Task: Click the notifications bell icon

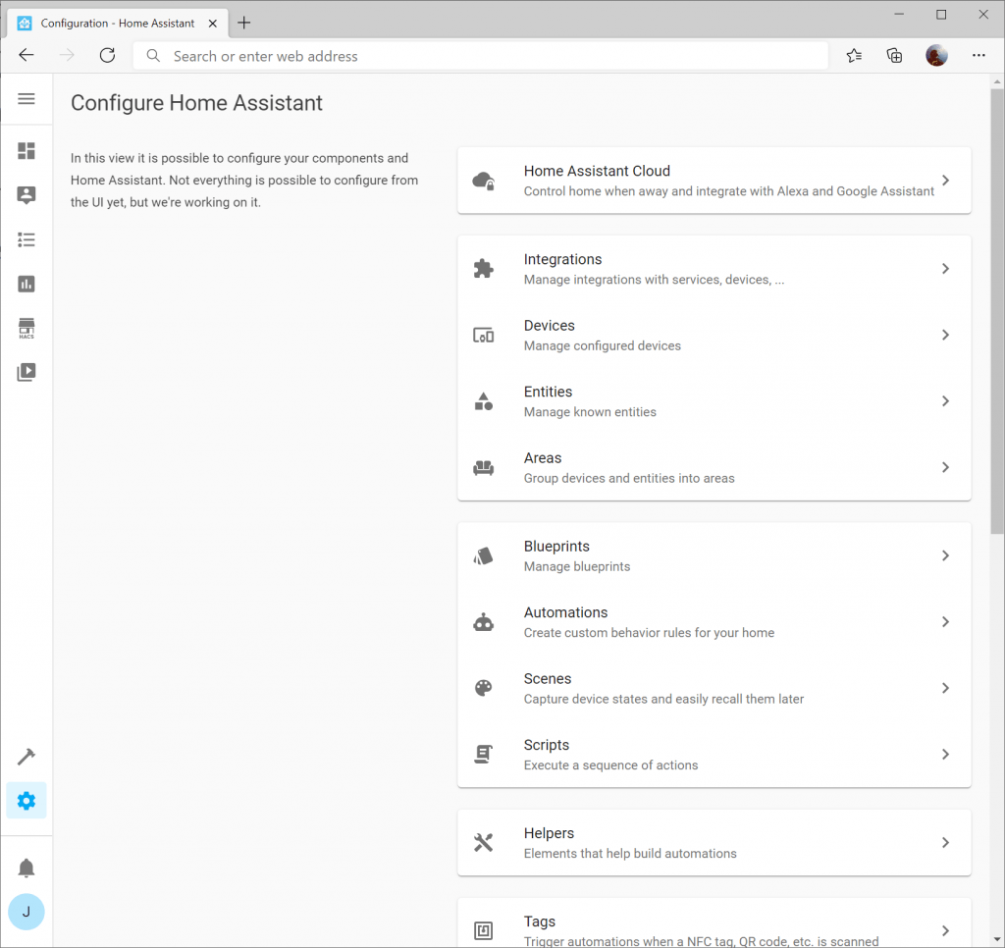Action: pyautogui.click(x=26, y=868)
